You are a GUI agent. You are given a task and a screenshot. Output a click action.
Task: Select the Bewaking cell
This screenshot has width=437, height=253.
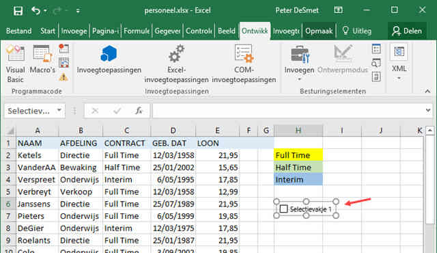click(81, 168)
